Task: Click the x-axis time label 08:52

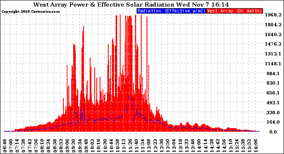Action: tap(61, 146)
